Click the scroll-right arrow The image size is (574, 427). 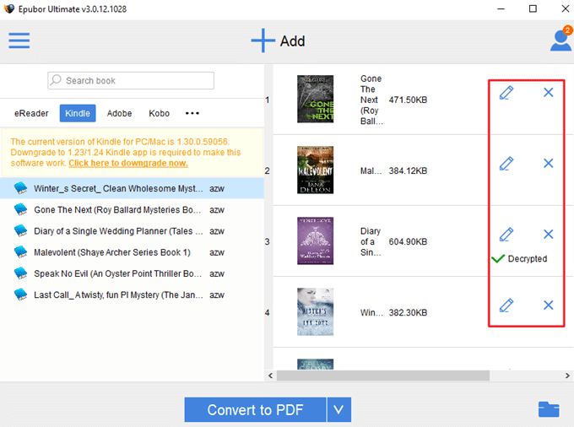(x=567, y=376)
